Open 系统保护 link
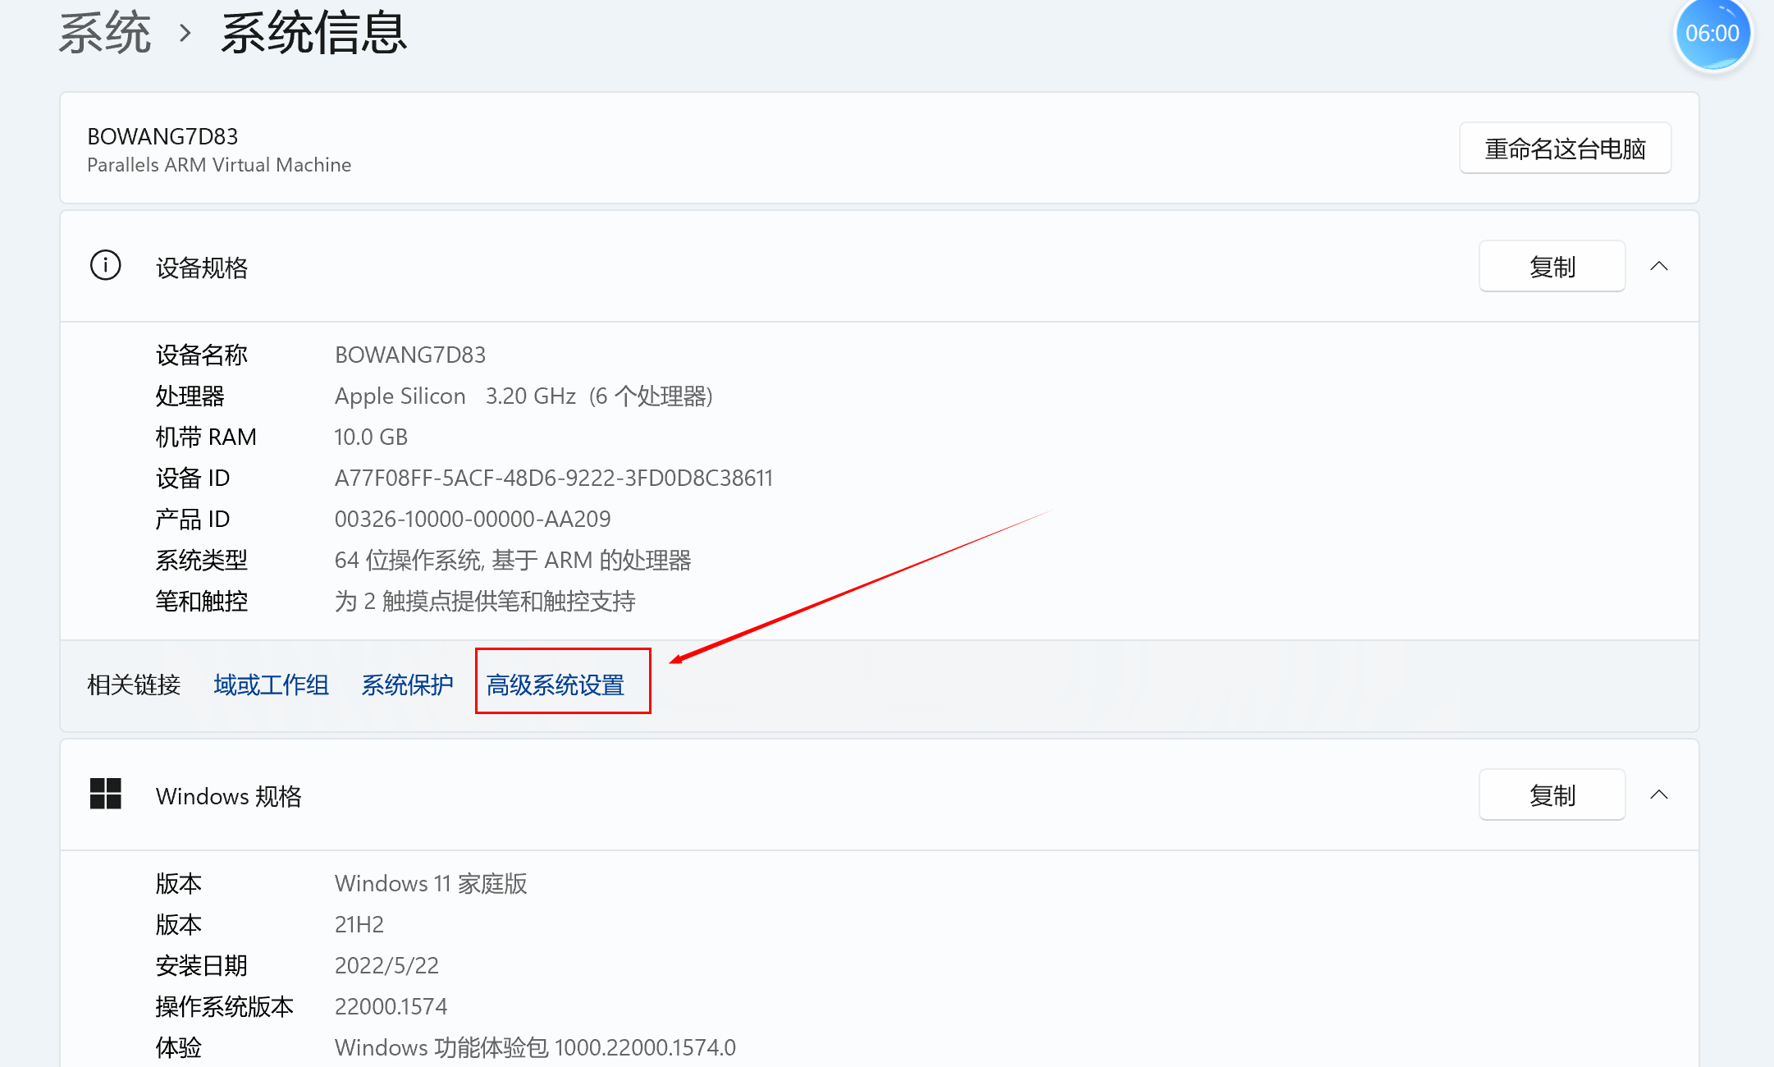1774x1067 pixels. click(407, 685)
